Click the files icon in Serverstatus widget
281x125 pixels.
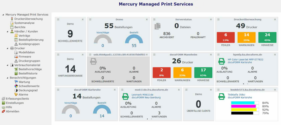tap(157, 26)
